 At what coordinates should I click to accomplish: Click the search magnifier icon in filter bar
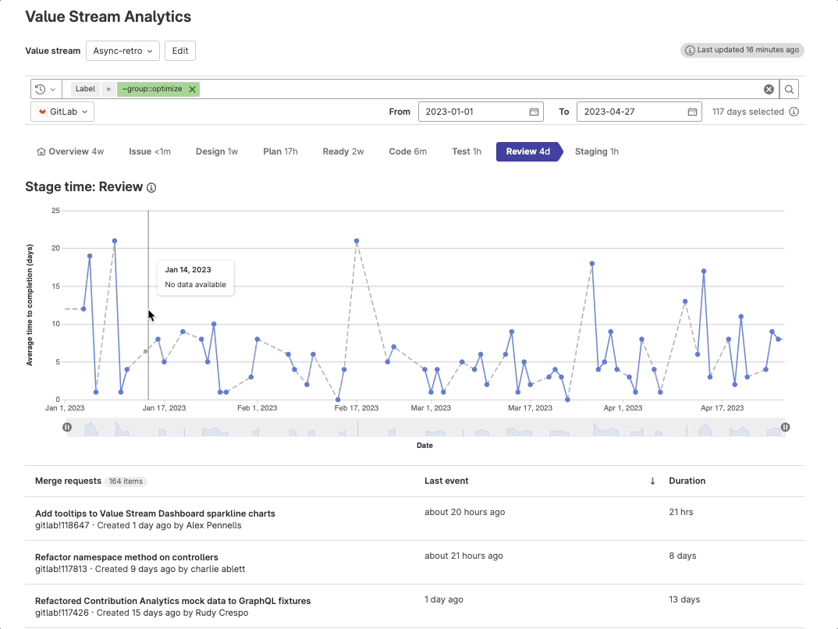[x=790, y=89]
